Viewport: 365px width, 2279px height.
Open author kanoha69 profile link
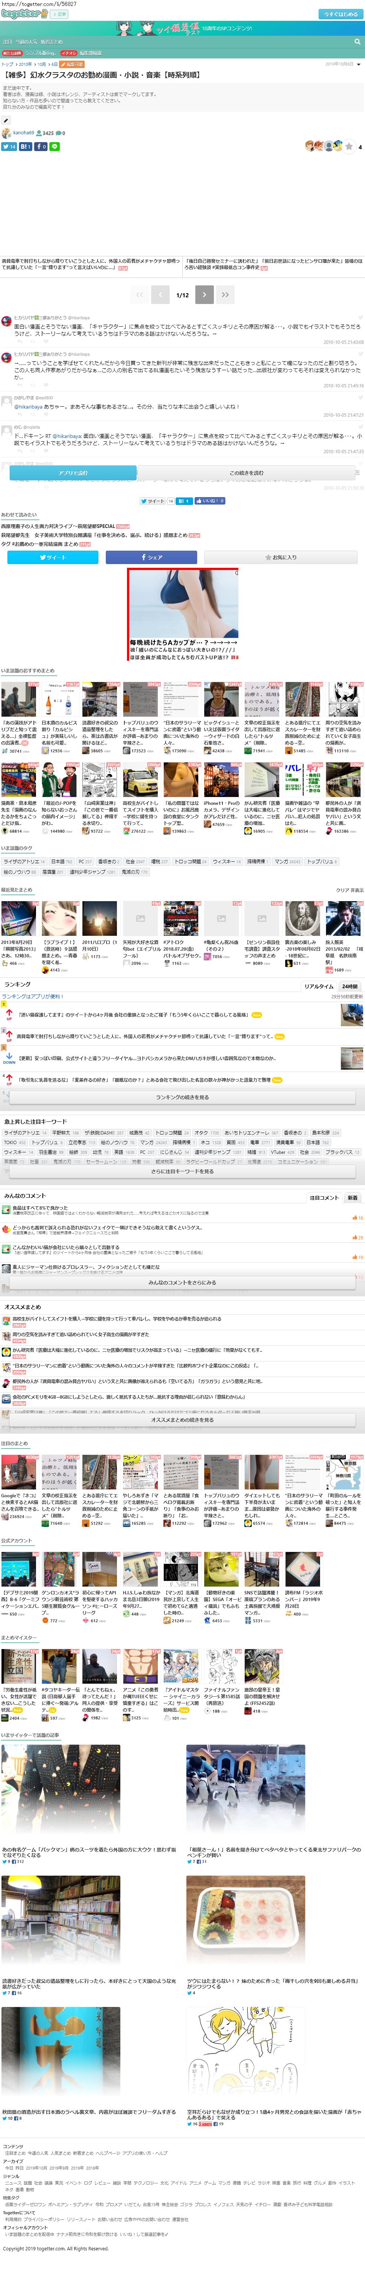(x=23, y=133)
